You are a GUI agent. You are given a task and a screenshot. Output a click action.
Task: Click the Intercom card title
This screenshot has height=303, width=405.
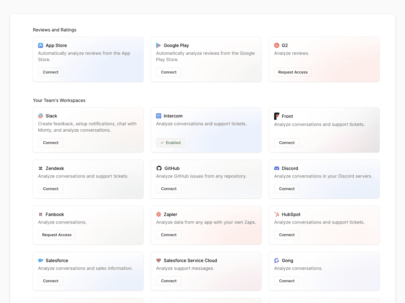pos(173,116)
